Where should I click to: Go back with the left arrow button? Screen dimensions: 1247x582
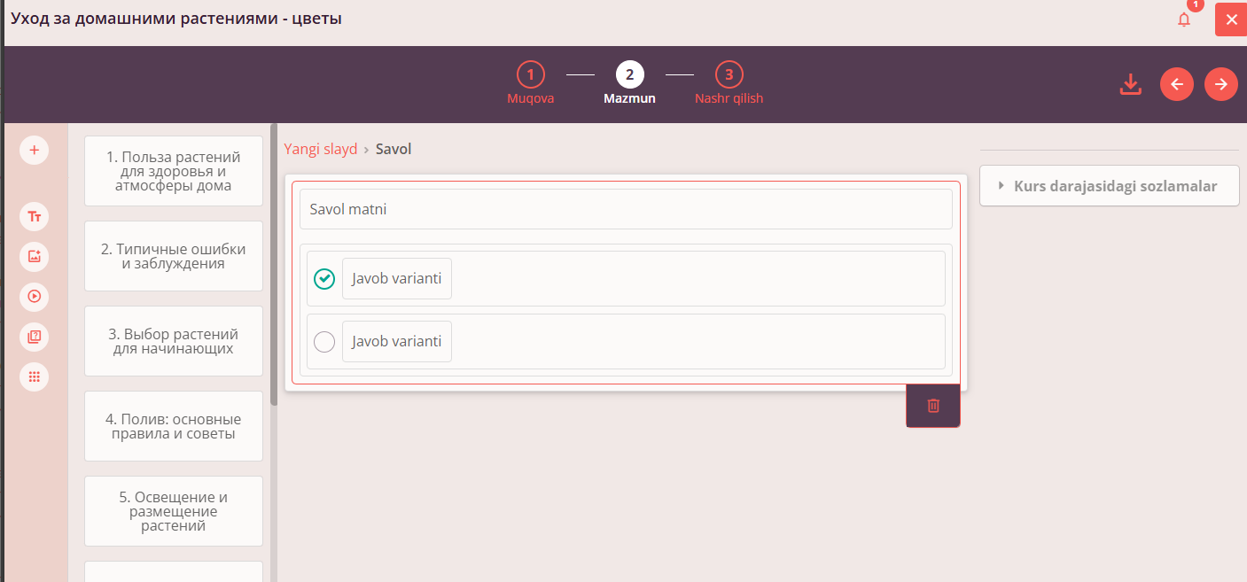[1177, 84]
